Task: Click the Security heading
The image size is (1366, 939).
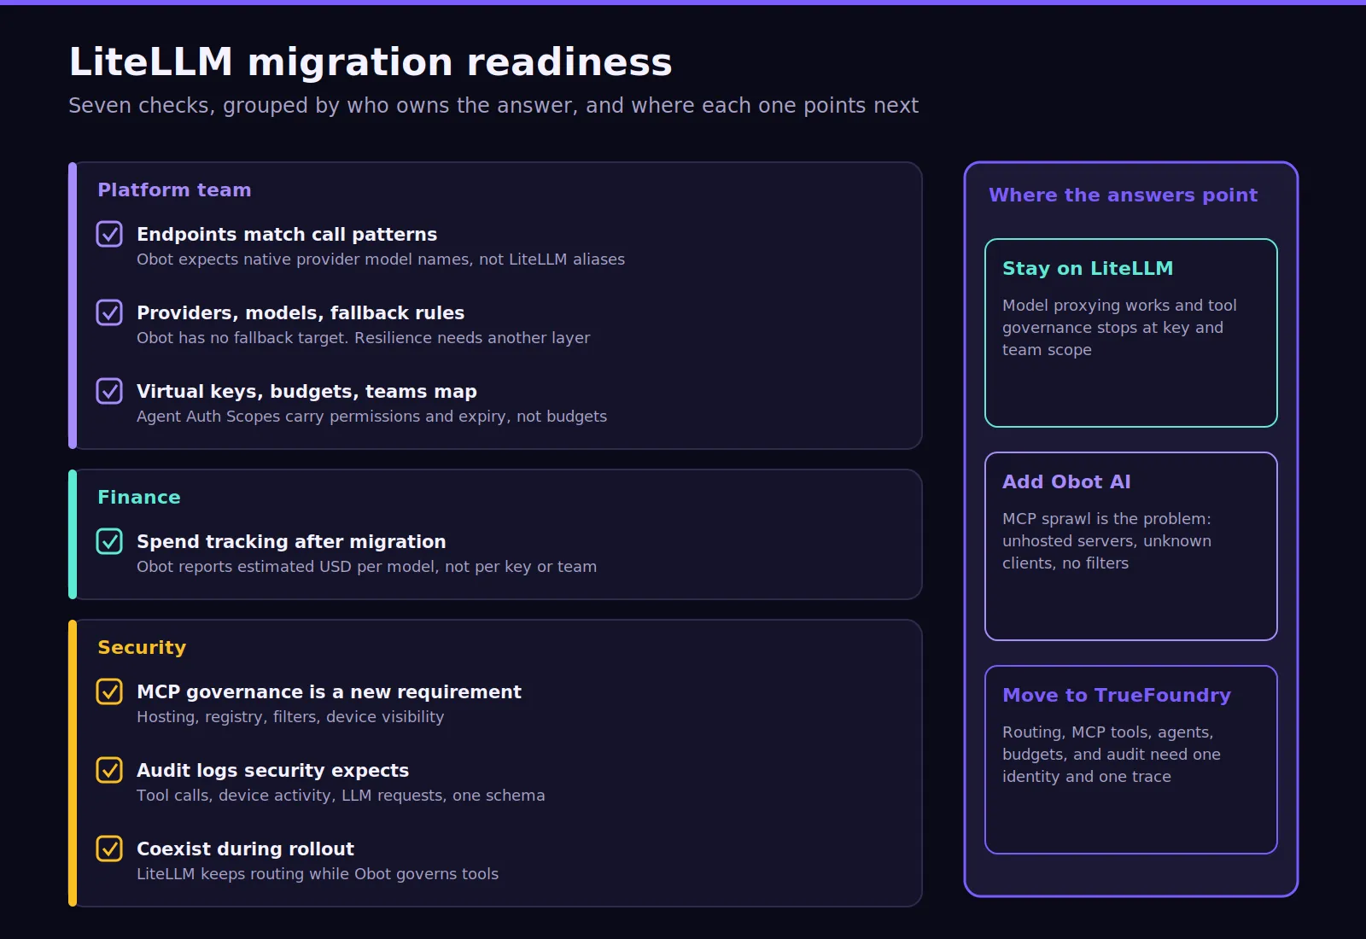Action: pos(142,647)
